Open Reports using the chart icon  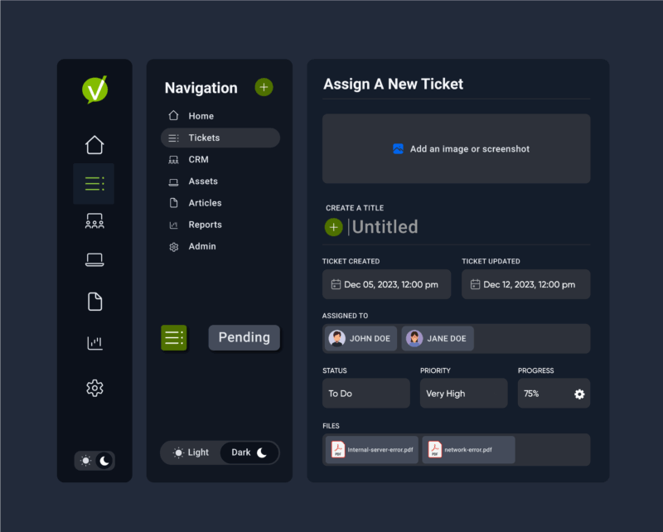(x=94, y=342)
